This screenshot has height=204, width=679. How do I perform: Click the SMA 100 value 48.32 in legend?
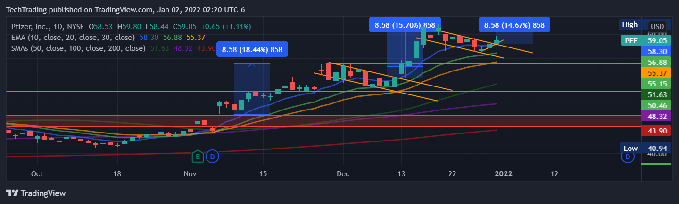182,48
